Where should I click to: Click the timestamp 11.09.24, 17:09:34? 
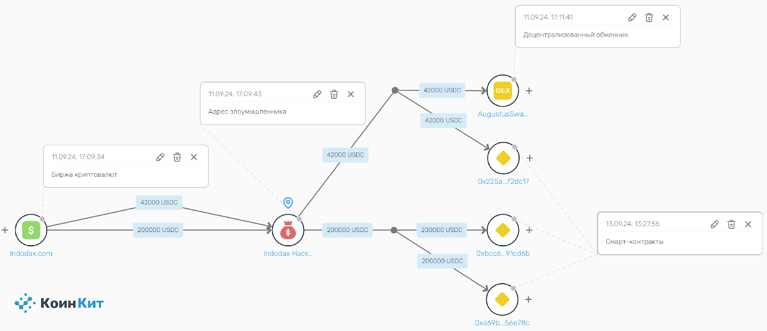pos(78,157)
